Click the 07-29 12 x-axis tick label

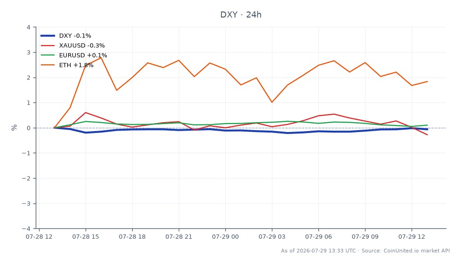click(412, 237)
